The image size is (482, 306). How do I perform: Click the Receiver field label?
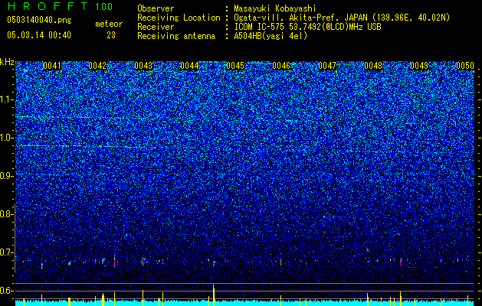156,27
